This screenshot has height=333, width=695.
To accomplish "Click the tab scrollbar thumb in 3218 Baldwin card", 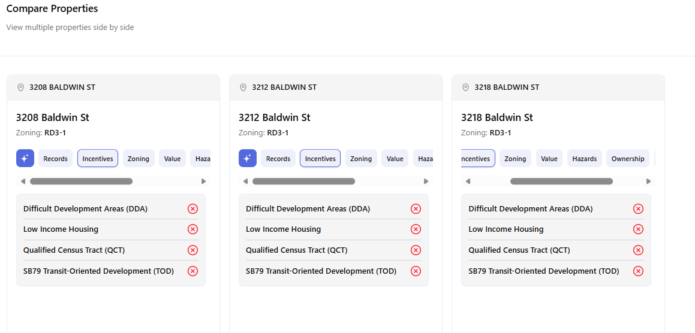I will click(x=562, y=181).
